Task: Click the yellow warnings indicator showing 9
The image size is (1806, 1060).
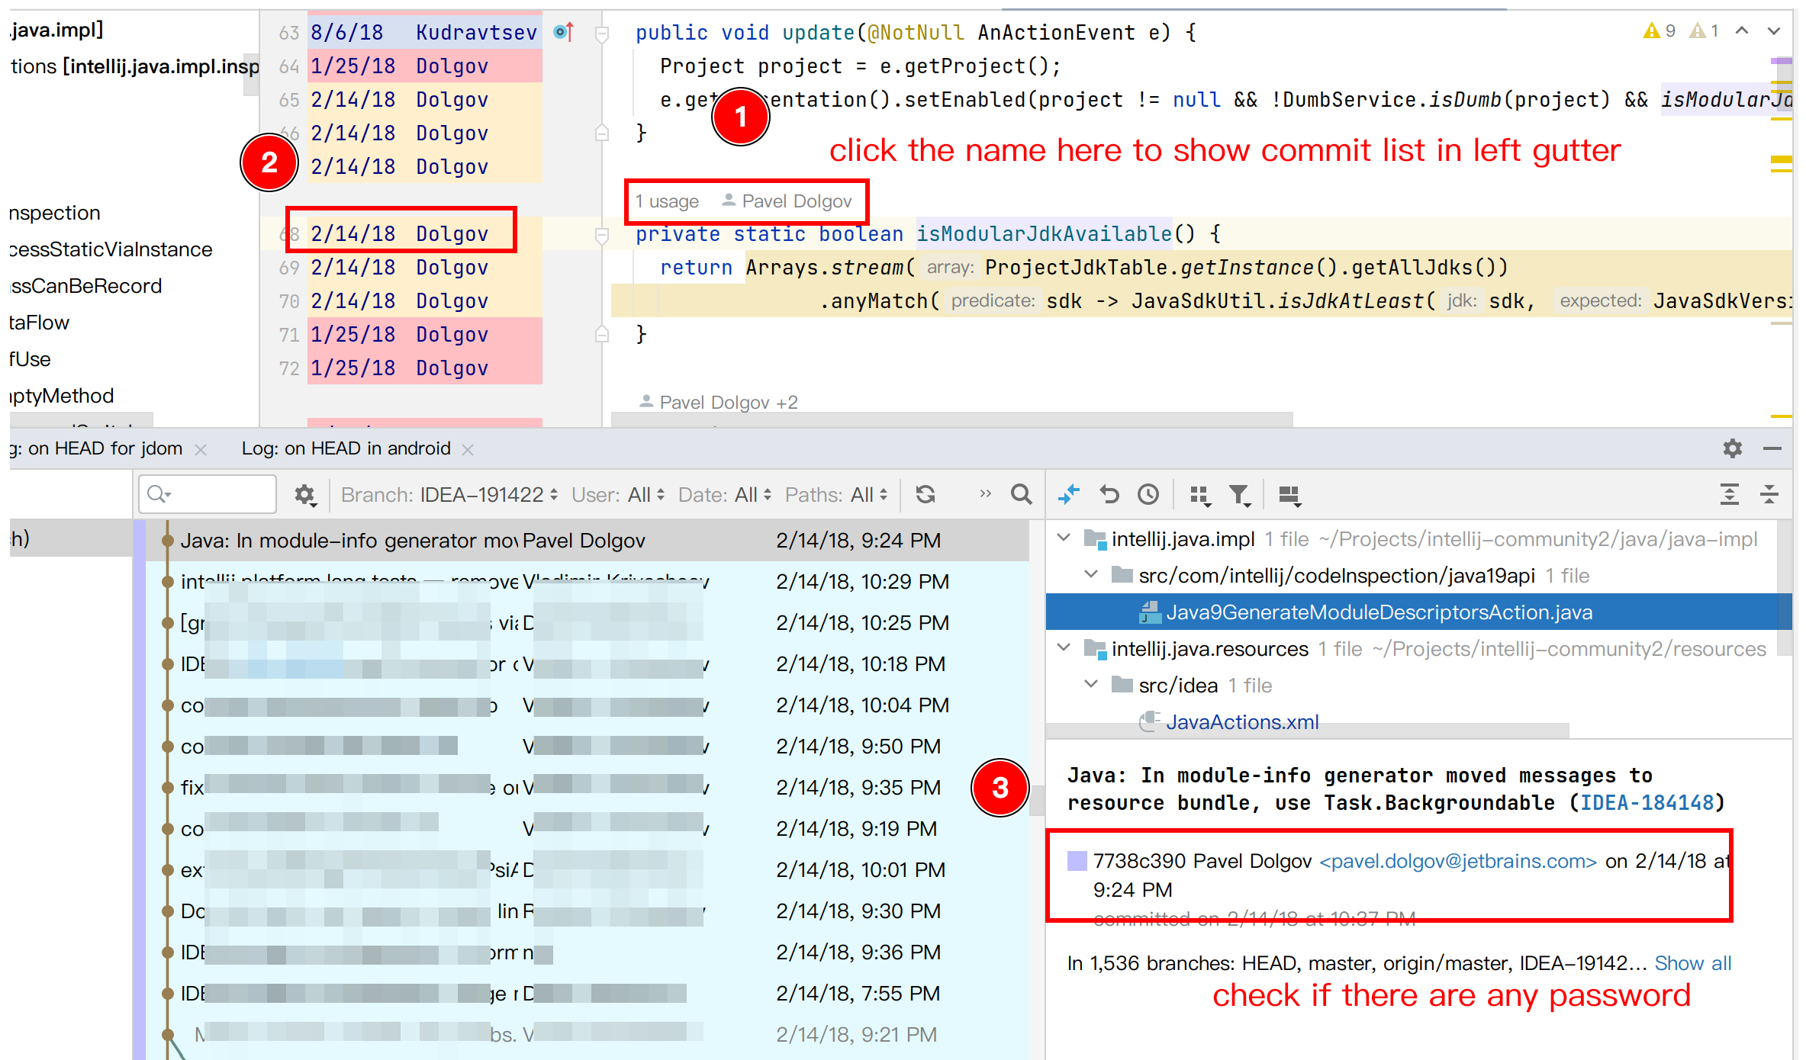Action: coord(1660,31)
